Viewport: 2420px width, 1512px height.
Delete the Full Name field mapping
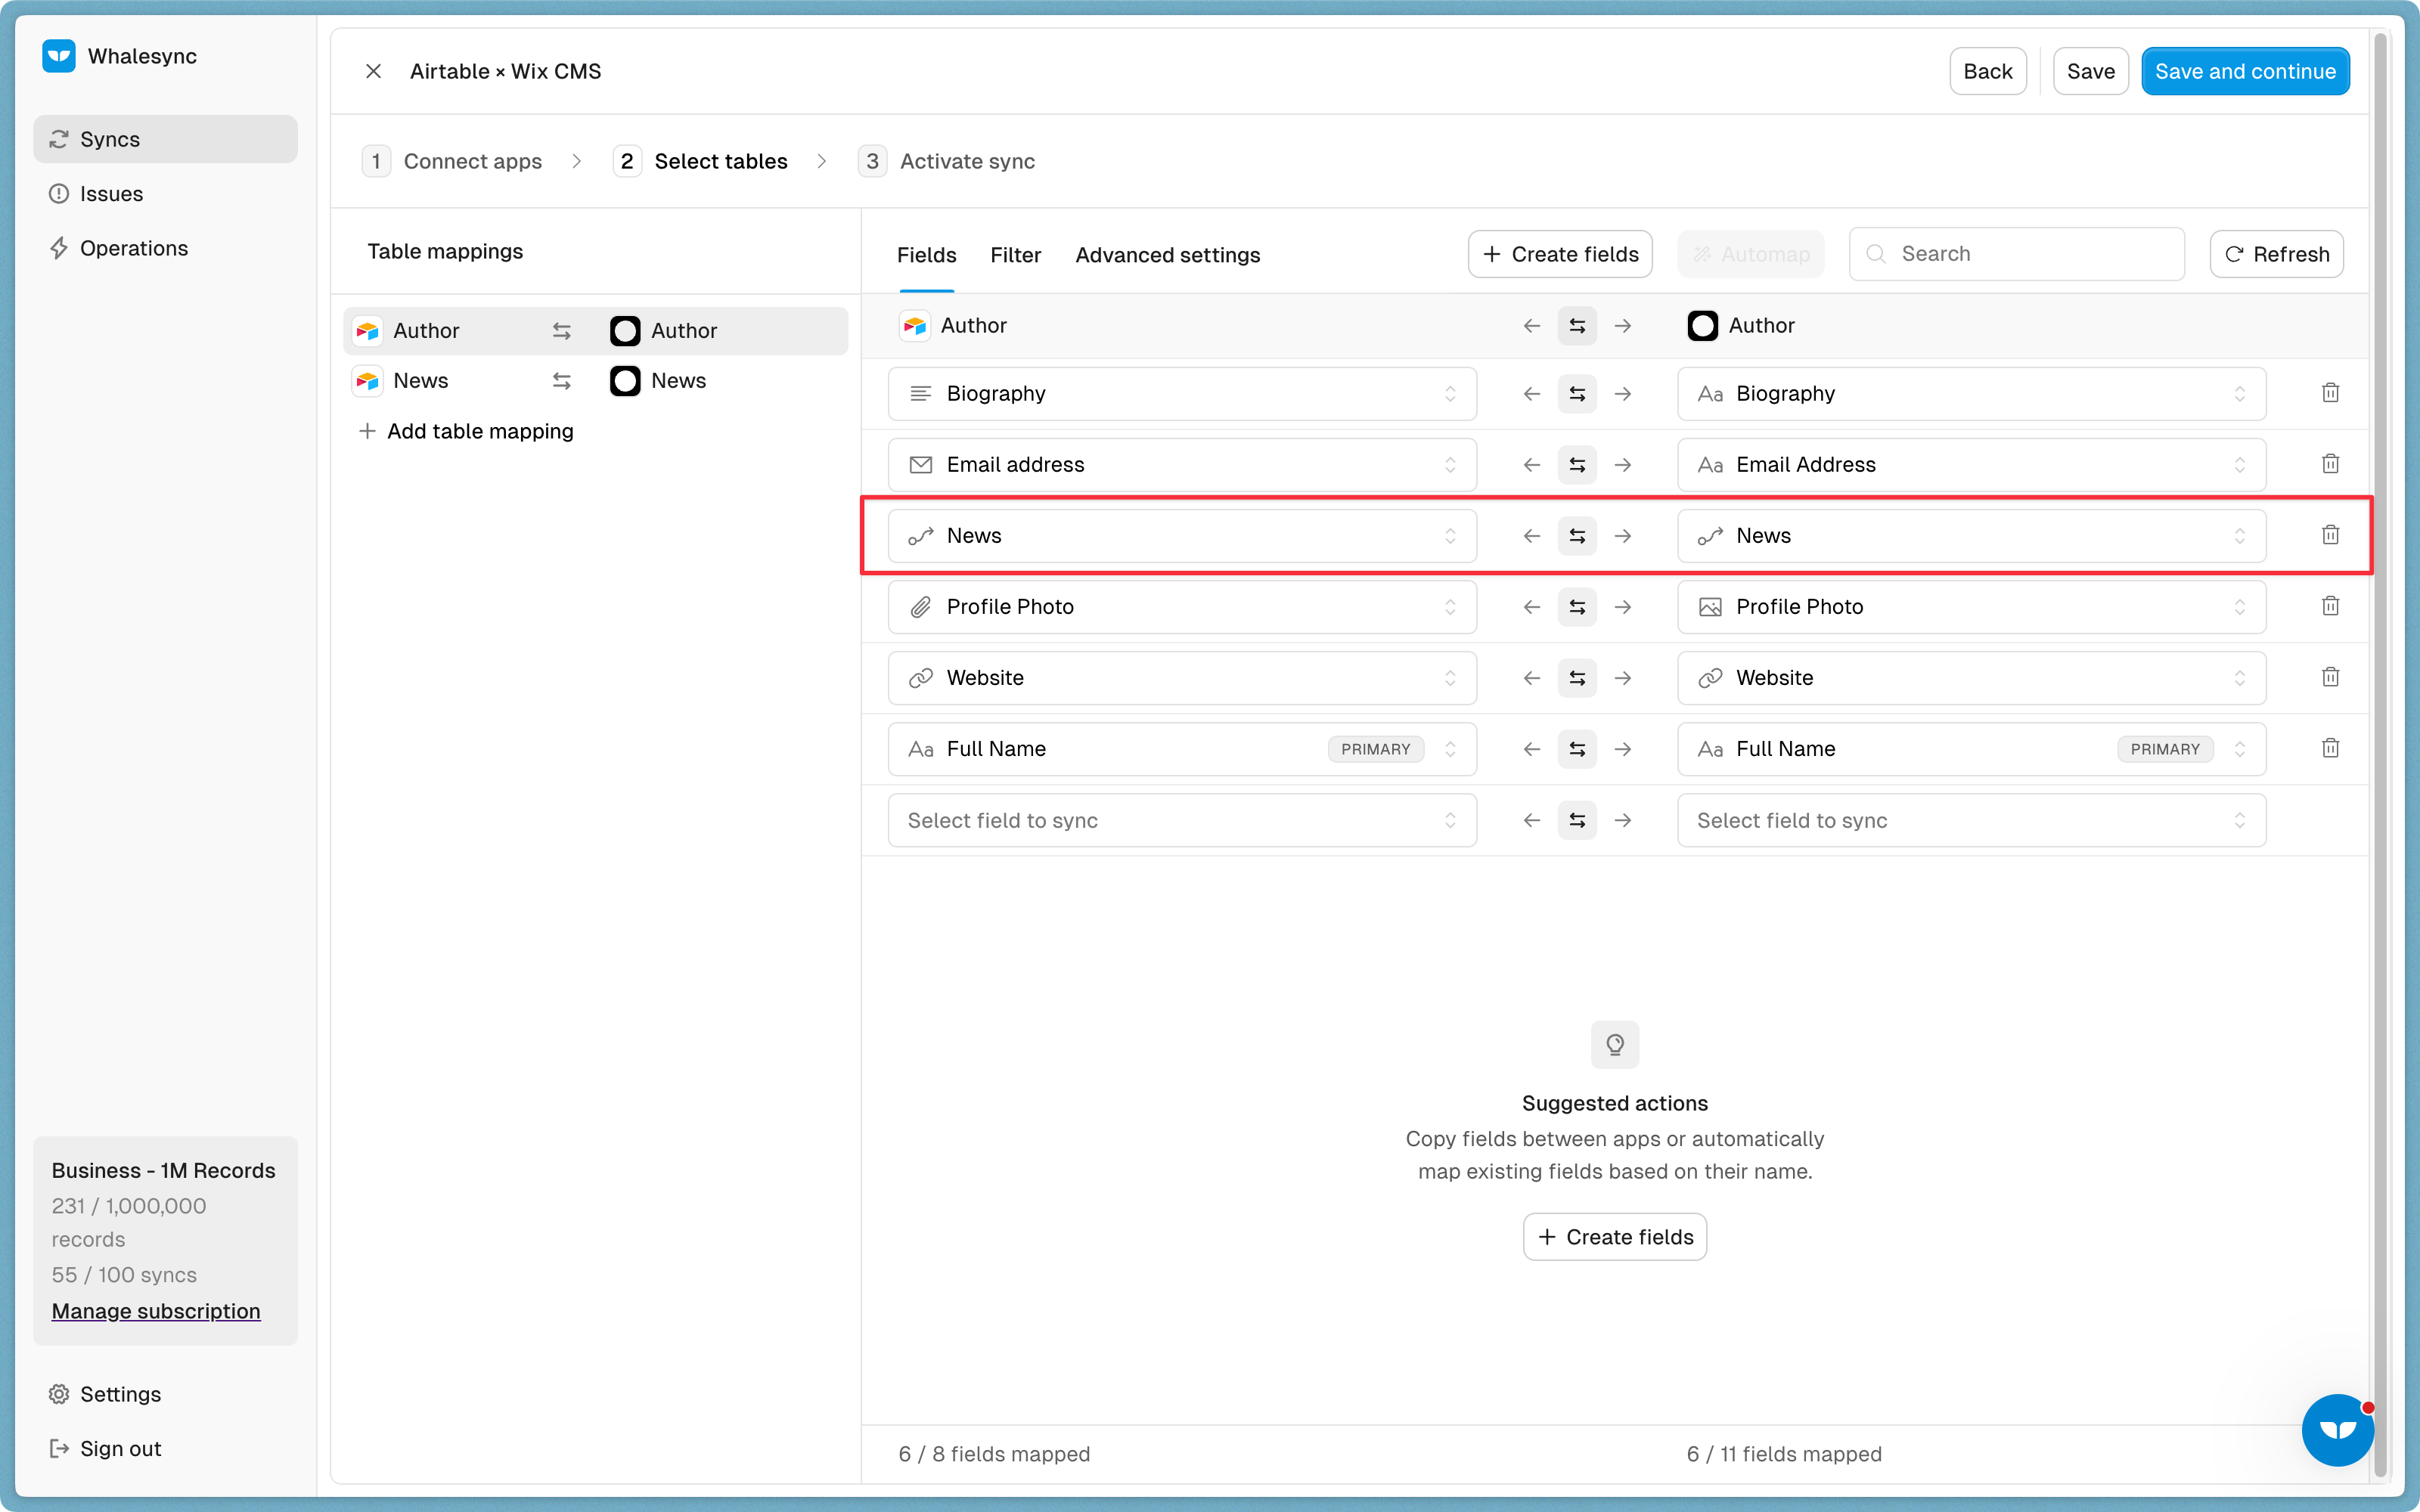point(2330,748)
